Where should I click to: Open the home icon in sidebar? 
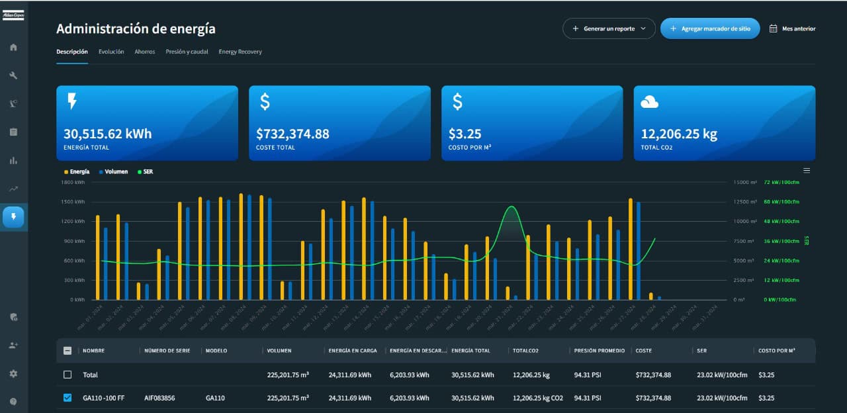13,47
